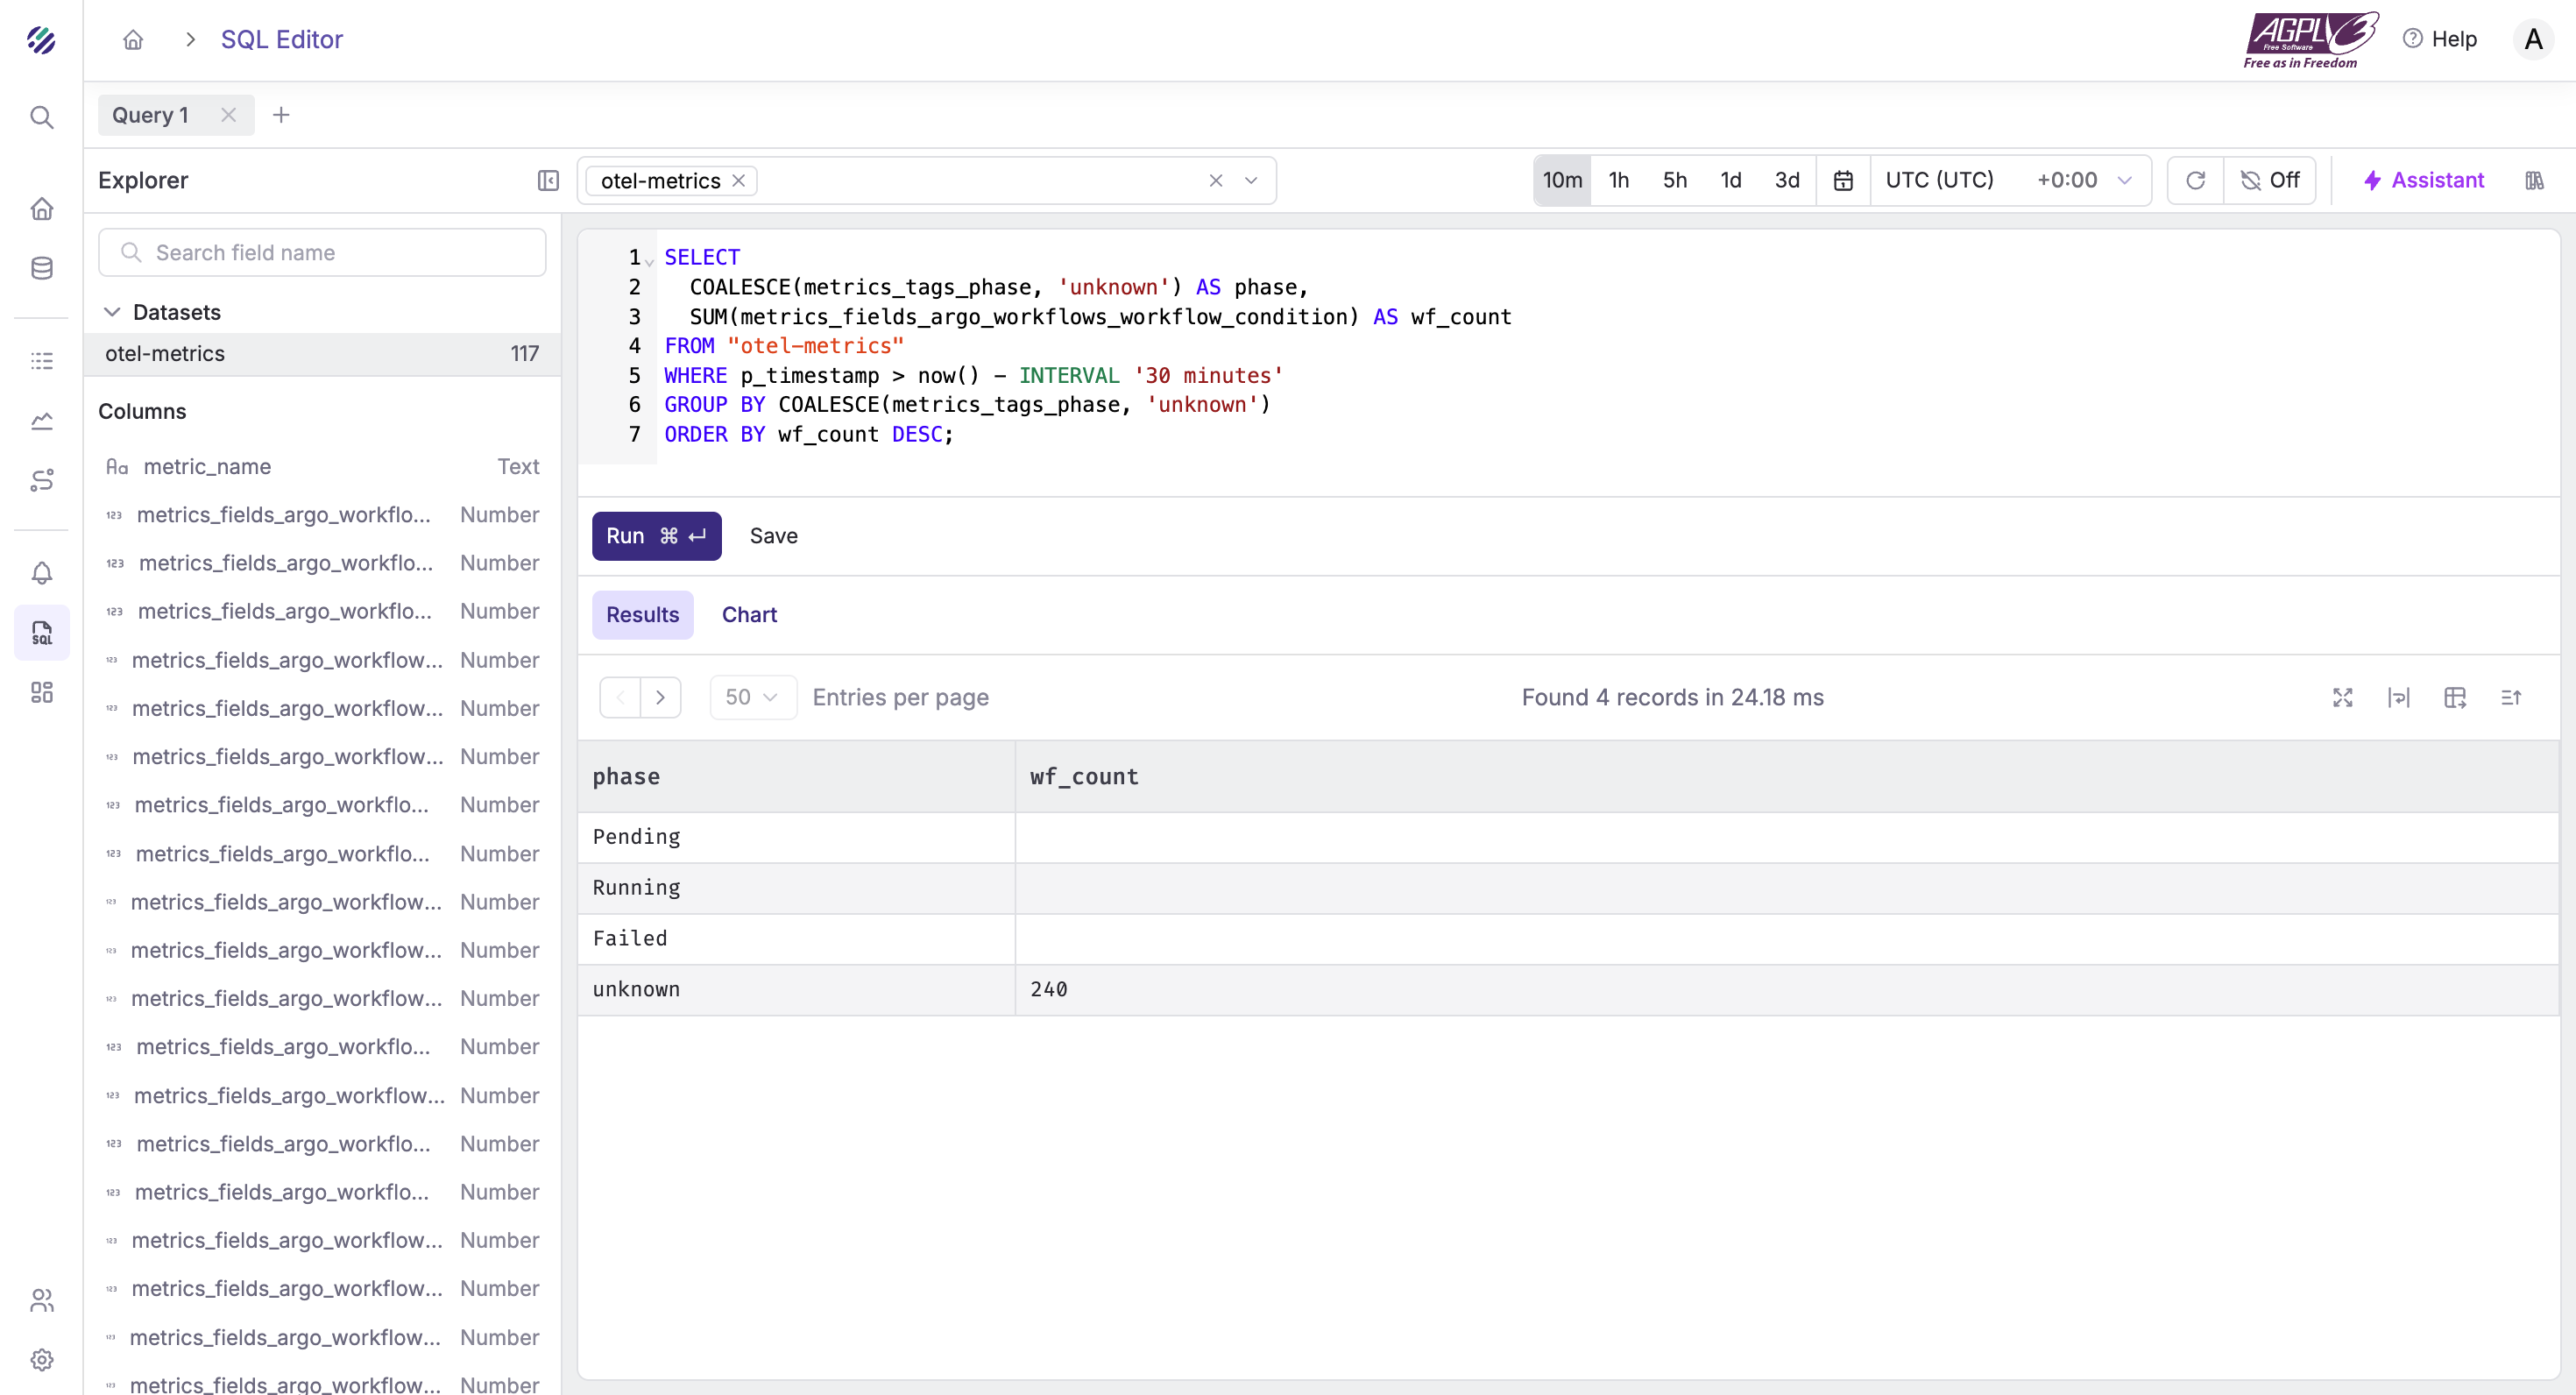Select the 3d time range
The height and width of the screenshot is (1395, 2576).
[x=1786, y=181]
